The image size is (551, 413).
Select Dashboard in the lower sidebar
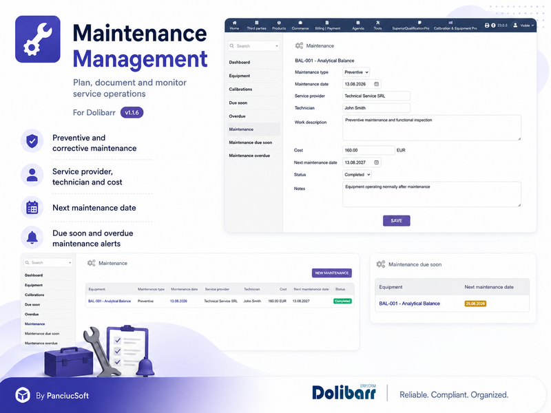click(x=34, y=275)
